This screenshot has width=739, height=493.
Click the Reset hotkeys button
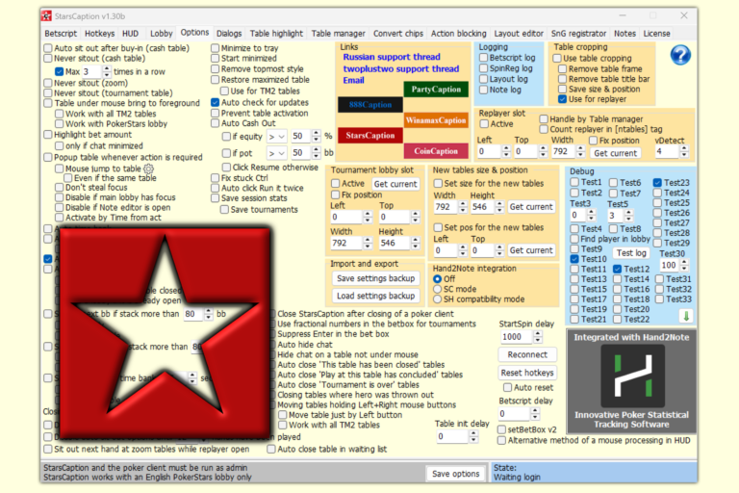(527, 373)
